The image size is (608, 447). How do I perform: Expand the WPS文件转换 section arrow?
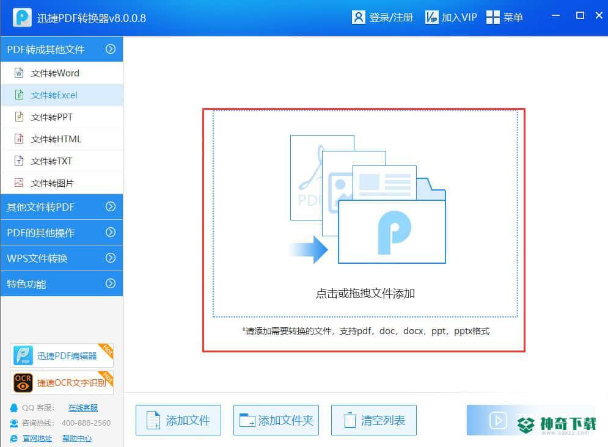click(x=111, y=258)
